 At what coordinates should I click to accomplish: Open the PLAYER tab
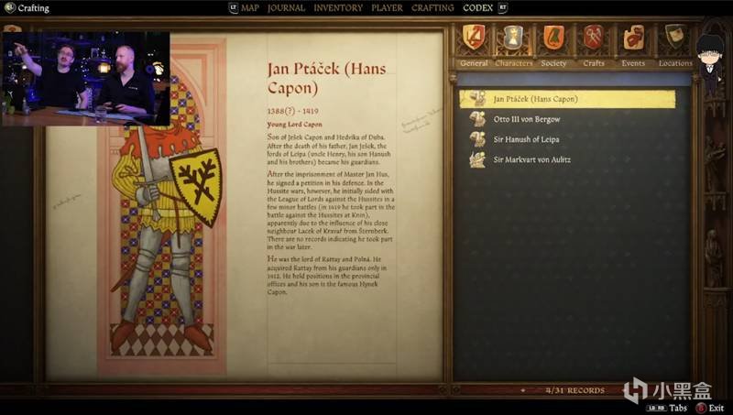coord(387,8)
